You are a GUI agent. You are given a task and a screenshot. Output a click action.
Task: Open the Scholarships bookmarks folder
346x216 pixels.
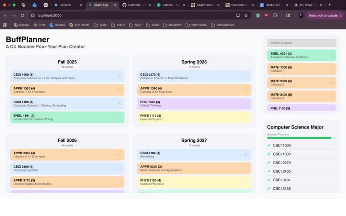click(x=222, y=25)
